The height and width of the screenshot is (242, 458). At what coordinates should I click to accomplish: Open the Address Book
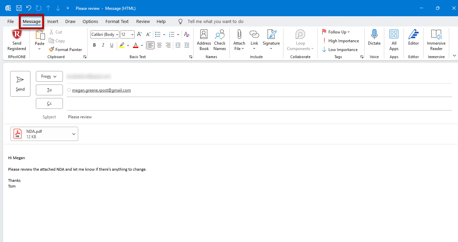(204, 40)
